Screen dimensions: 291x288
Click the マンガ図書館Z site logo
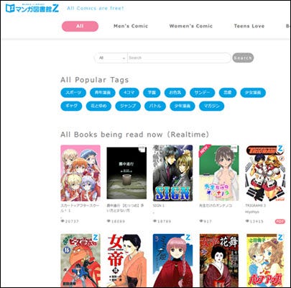[32, 8]
